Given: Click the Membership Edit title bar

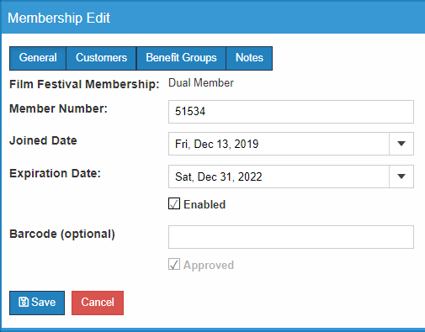Looking at the screenshot, I should pos(213,18).
